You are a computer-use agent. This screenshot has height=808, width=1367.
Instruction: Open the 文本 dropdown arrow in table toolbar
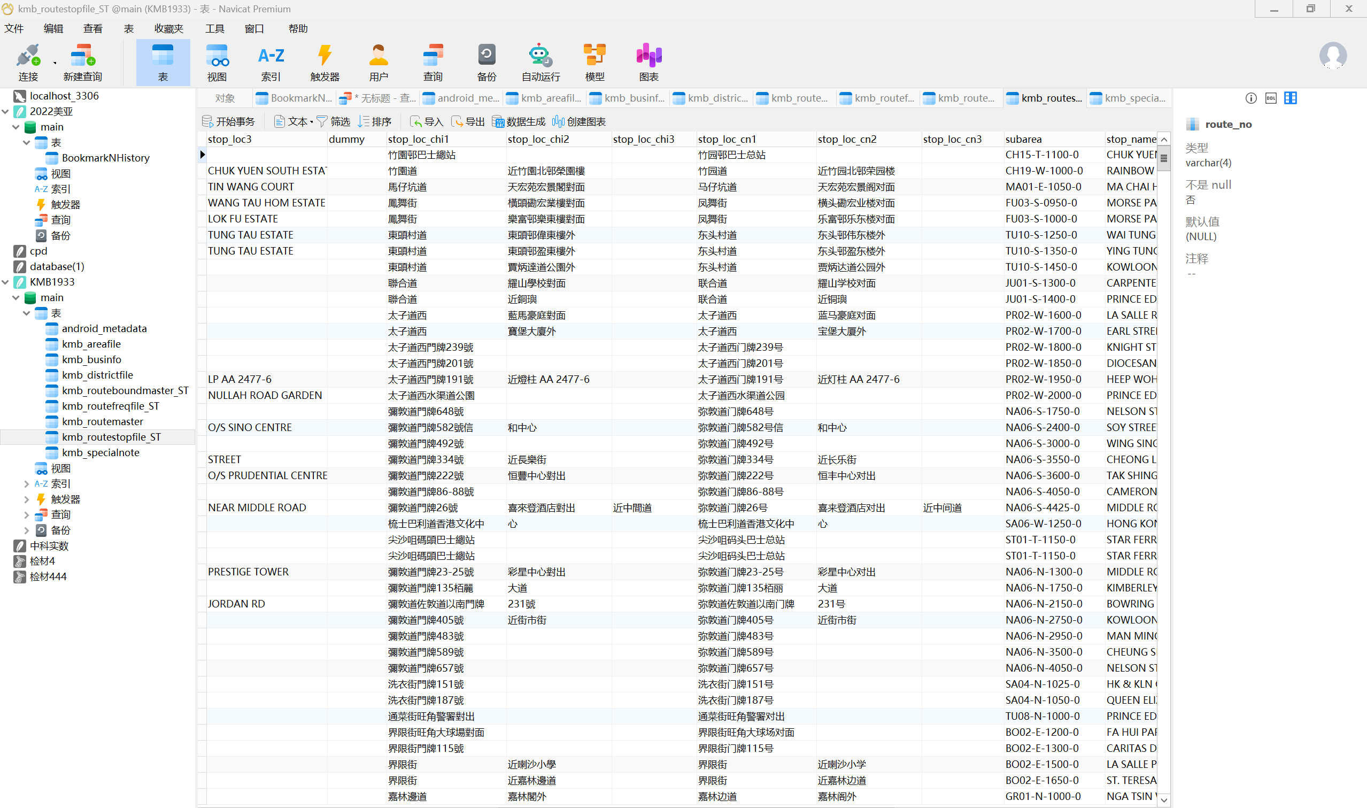pos(312,122)
